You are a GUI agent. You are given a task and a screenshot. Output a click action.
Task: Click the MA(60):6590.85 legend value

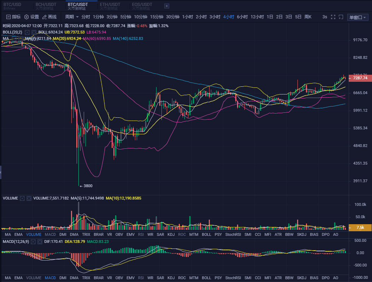[97, 38]
